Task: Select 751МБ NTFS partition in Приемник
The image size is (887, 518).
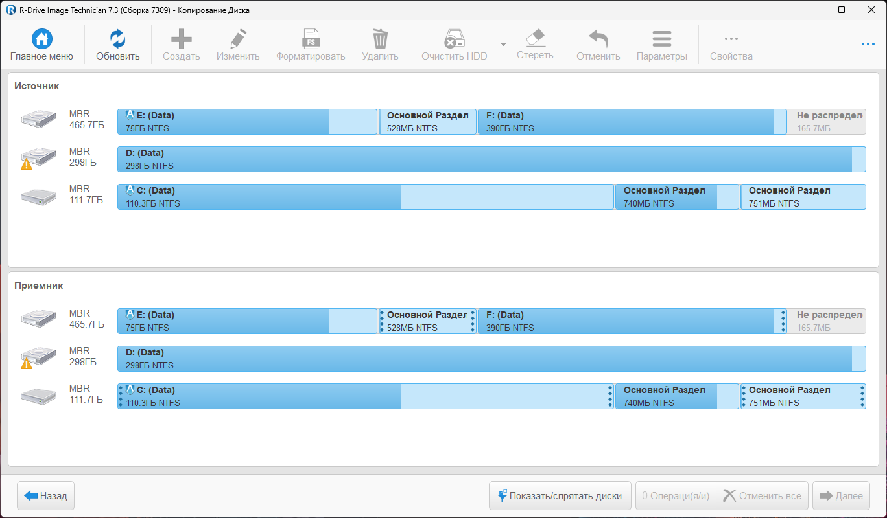Action: tap(803, 396)
